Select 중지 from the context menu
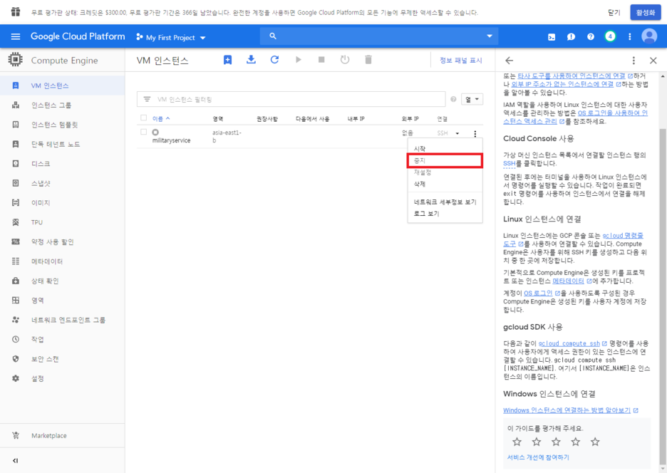 point(445,161)
